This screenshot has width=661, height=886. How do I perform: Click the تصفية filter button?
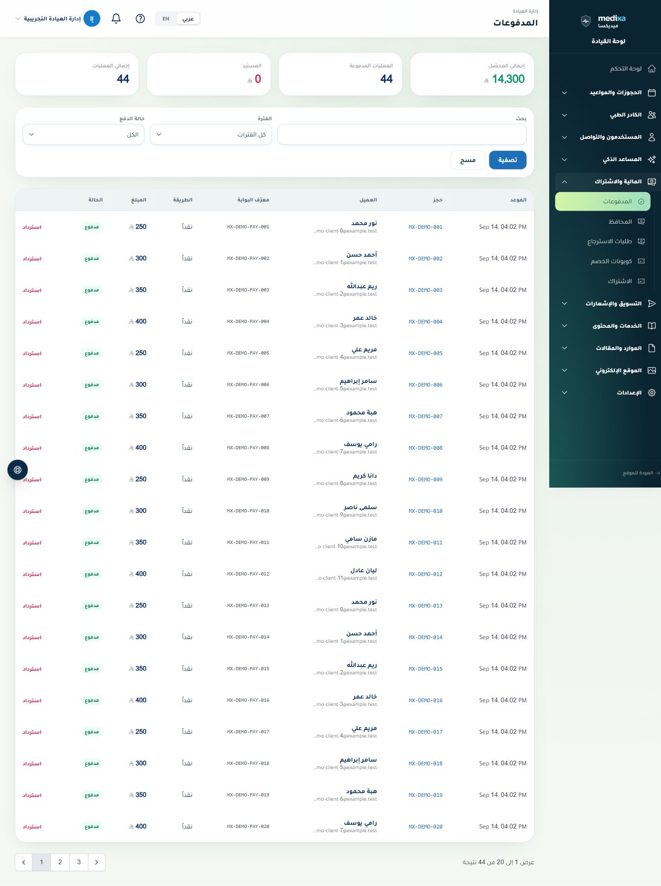click(x=507, y=160)
